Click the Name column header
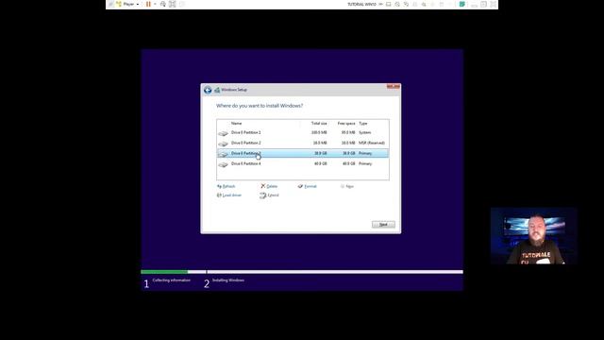The height and width of the screenshot is (340, 604). click(237, 124)
